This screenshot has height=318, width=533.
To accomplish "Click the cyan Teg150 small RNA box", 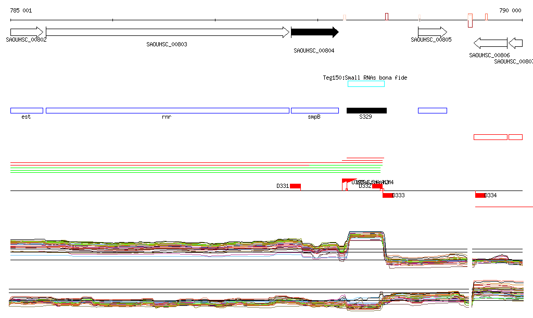I will tap(366, 84).
